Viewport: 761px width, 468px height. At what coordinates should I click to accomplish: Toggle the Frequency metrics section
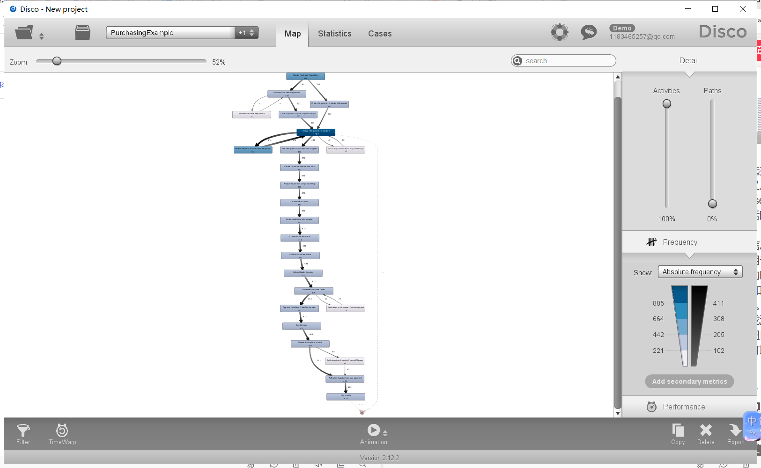click(x=679, y=242)
